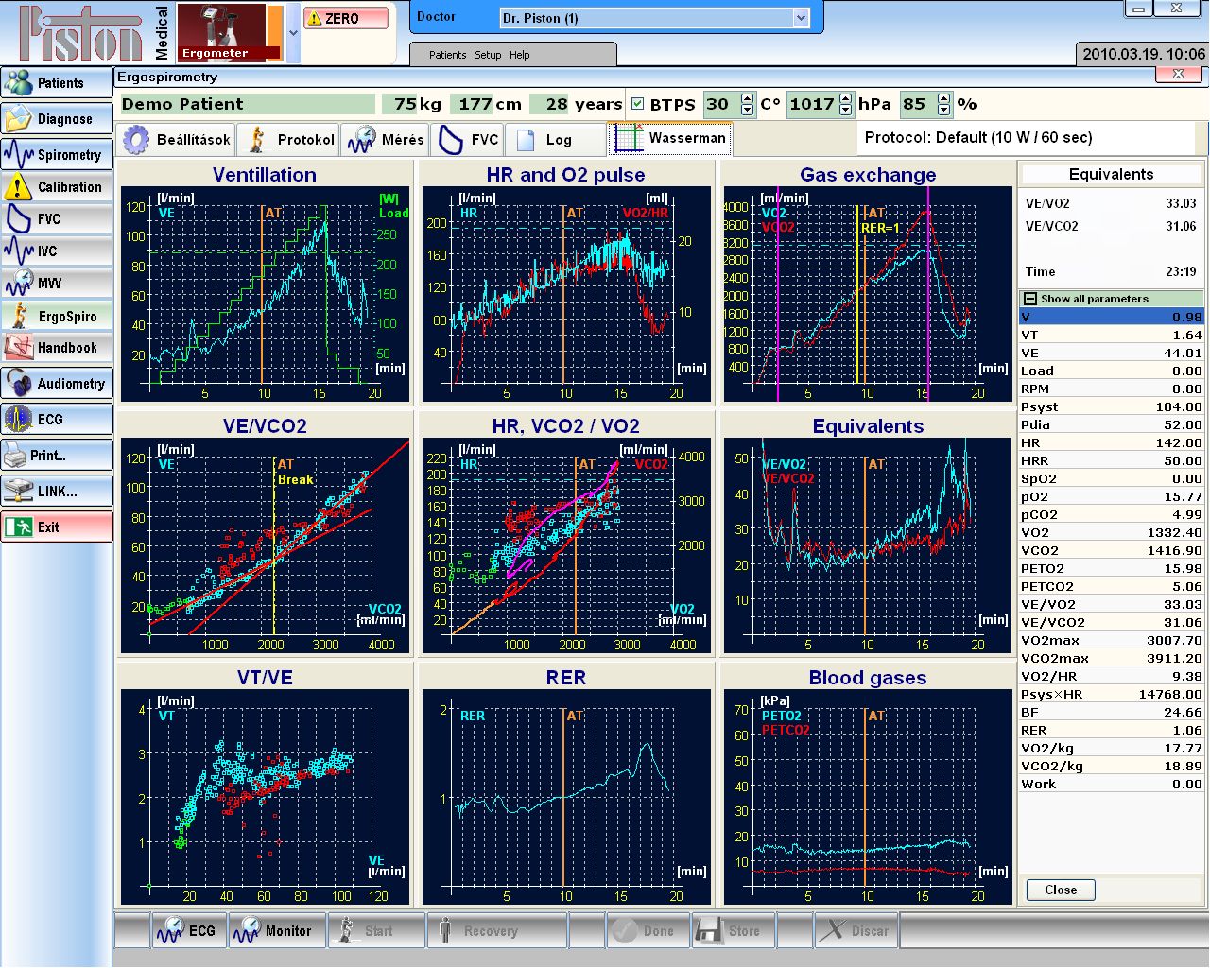This screenshot has width=1210, height=968.
Task: Click the humidity field showing 85
Action: (x=917, y=104)
